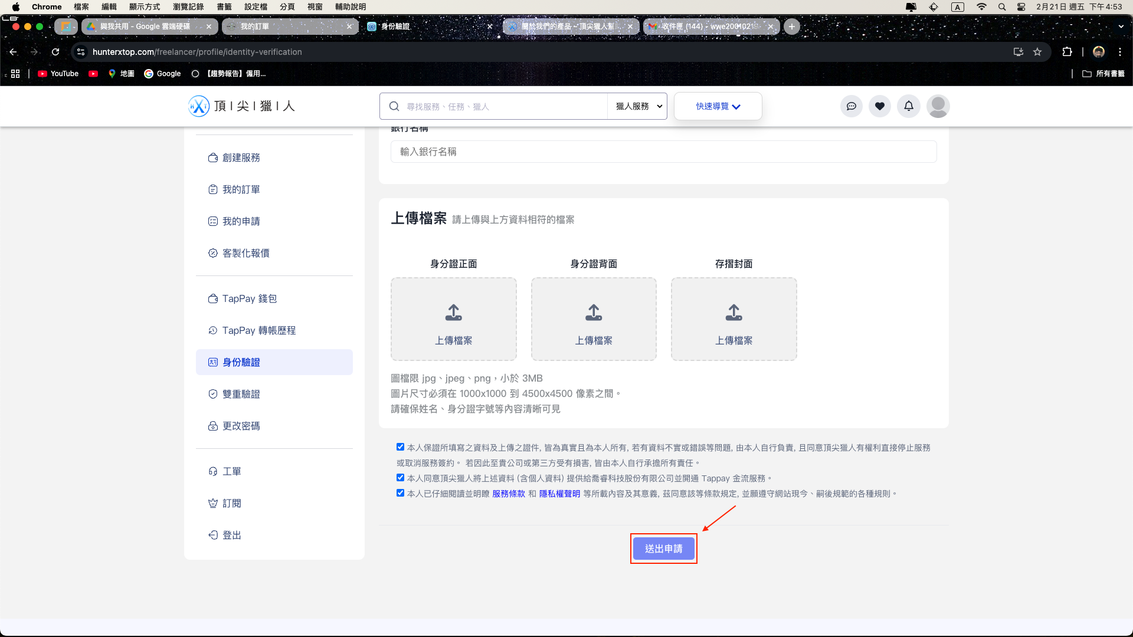Open the chat messages icon
The height and width of the screenshot is (637, 1133).
[851, 106]
